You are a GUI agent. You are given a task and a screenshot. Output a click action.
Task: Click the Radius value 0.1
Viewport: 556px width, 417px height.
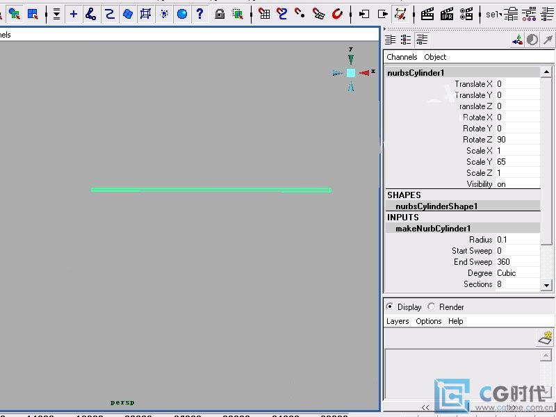[518, 240]
